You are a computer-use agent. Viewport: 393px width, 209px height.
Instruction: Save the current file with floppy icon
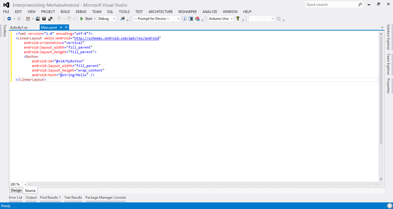44,18
